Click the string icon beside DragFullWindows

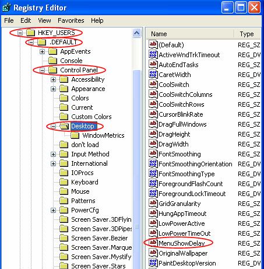click(153, 124)
